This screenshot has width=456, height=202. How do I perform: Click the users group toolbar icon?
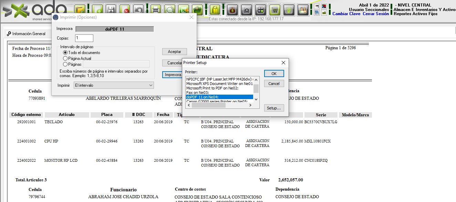(x=303, y=10)
